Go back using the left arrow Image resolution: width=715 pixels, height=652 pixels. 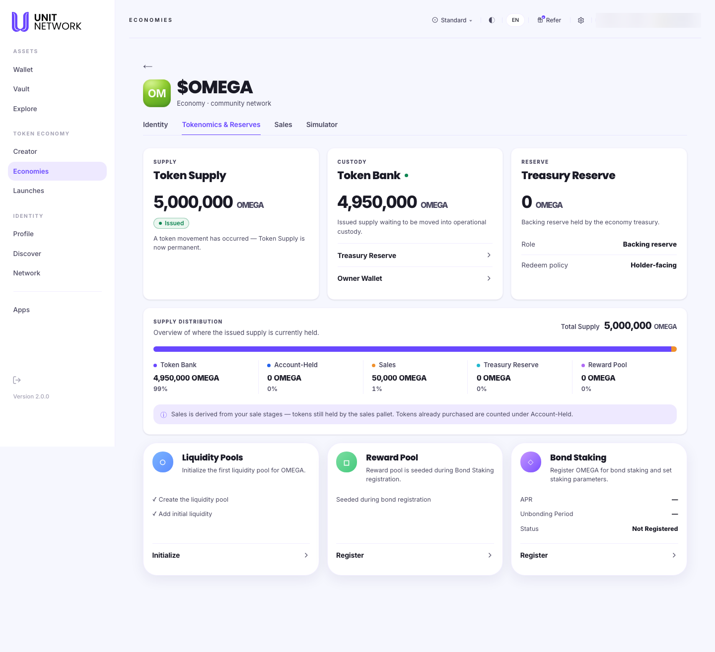click(147, 66)
